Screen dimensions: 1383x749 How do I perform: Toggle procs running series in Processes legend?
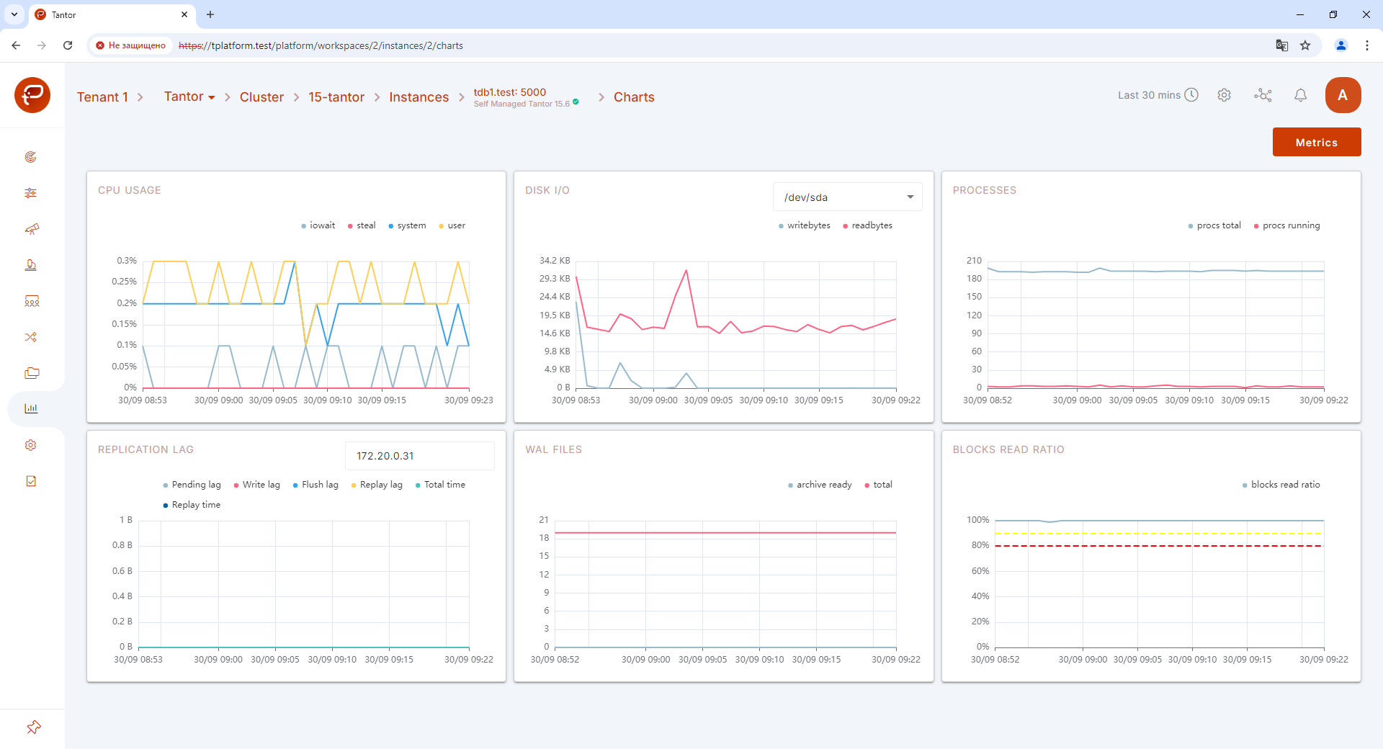[x=1287, y=225]
